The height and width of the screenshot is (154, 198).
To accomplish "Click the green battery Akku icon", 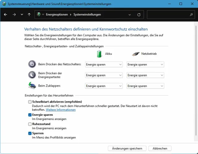I will pyautogui.click(x=99, y=54).
